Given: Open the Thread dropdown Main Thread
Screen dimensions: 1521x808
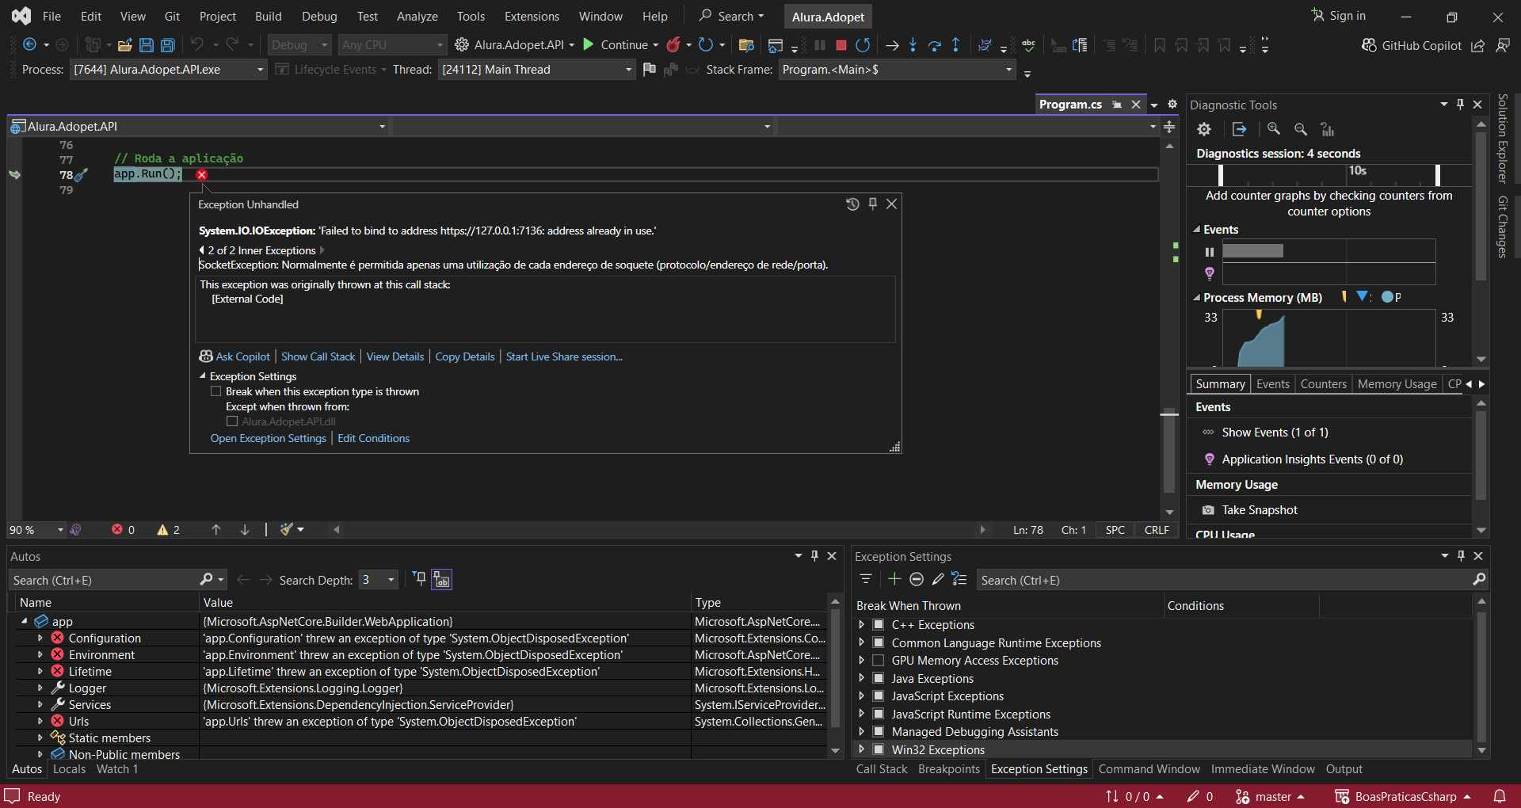Looking at the screenshot, I should pos(536,70).
